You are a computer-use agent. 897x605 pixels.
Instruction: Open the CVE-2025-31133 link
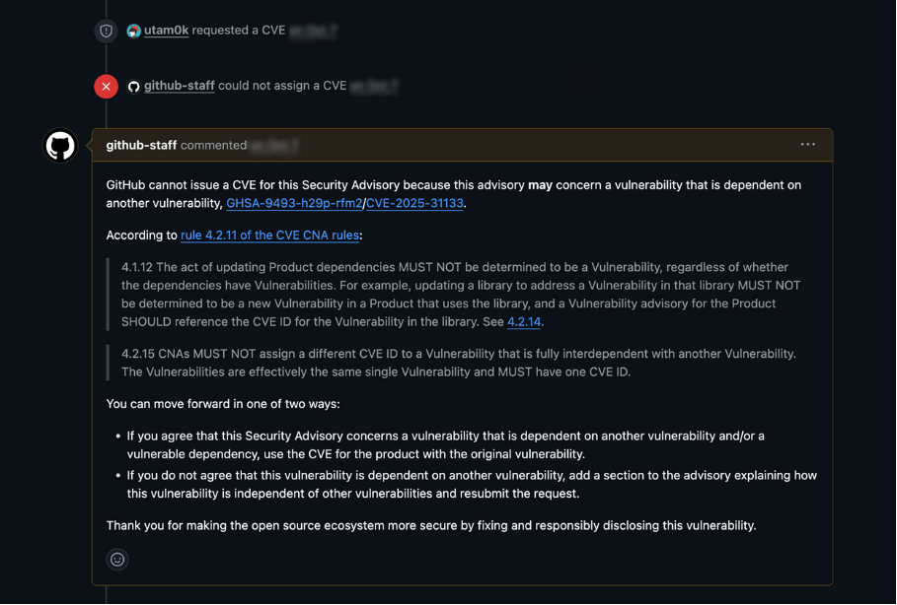(413, 203)
